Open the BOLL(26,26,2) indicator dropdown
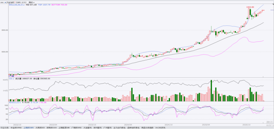 click(17, 5)
